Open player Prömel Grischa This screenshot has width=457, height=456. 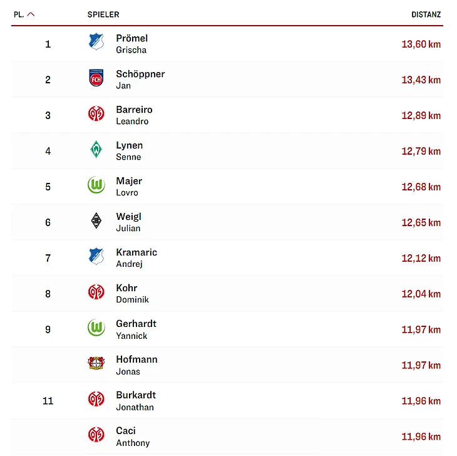(x=131, y=44)
